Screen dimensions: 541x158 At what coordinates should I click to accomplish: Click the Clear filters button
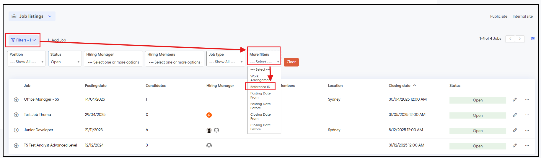coord(291,62)
